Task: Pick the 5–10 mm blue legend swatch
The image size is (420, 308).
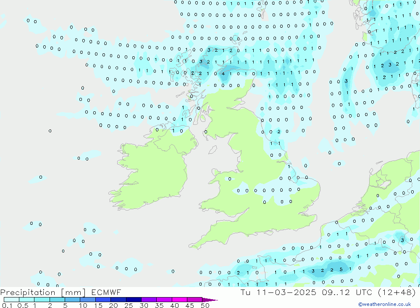Action: pyautogui.click(x=72, y=300)
